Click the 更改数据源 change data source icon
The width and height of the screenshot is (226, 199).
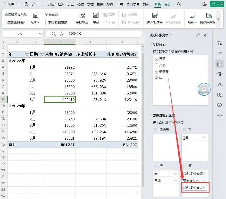click(209, 15)
